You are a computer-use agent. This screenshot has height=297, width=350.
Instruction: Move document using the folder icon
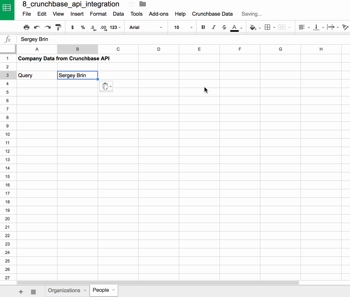pyautogui.click(x=142, y=4)
